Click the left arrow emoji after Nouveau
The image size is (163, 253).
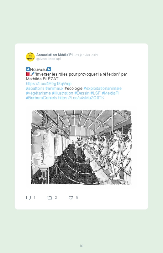click(x=49, y=69)
